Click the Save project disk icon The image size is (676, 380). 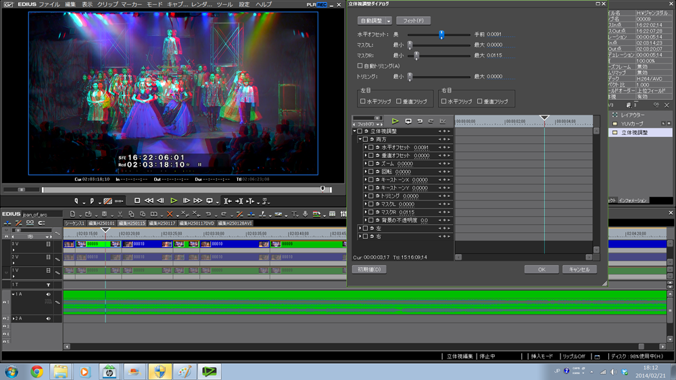tap(104, 214)
